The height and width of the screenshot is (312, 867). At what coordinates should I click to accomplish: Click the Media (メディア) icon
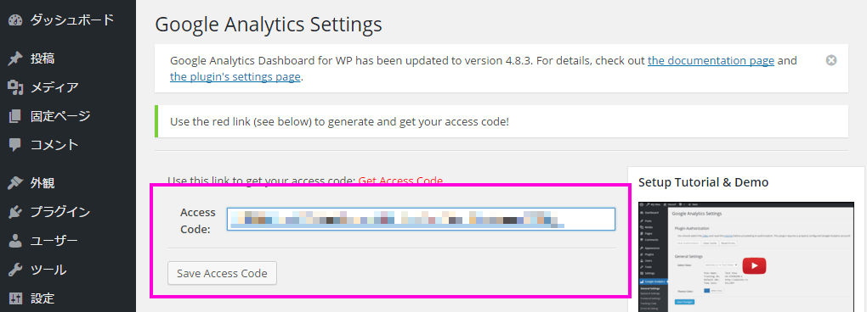[x=15, y=87]
